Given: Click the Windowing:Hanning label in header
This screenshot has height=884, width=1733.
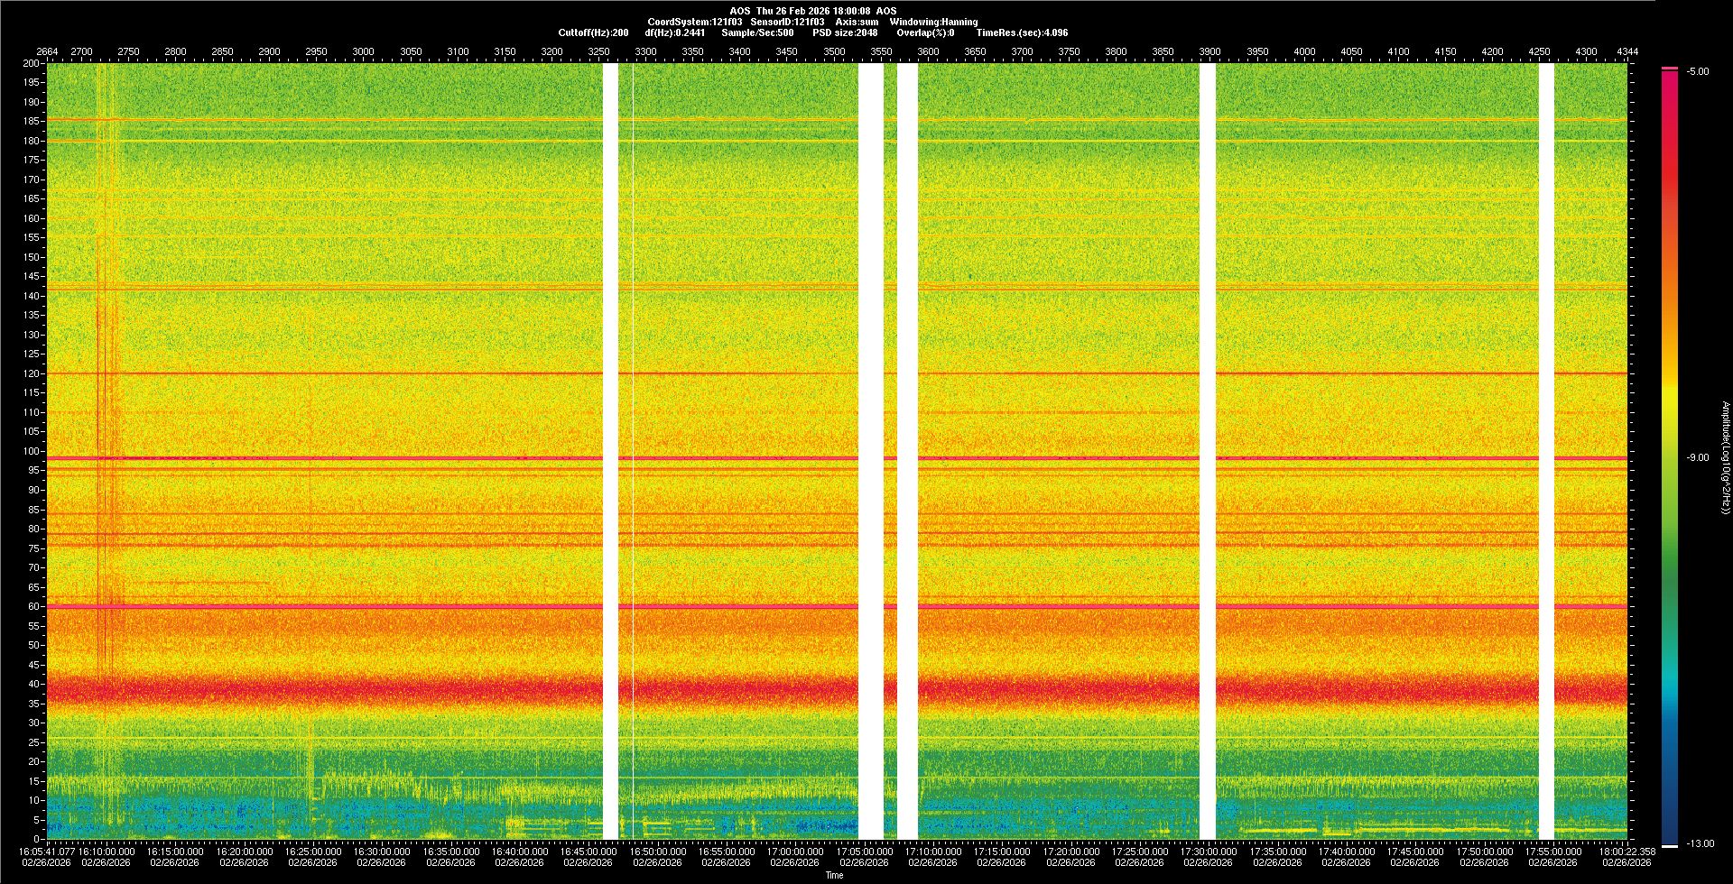Looking at the screenshot, I should pos(933,22).
